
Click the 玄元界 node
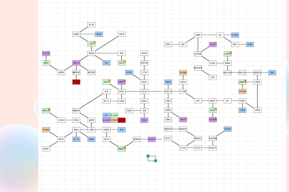pyautogui.click(x=213, y=63)
